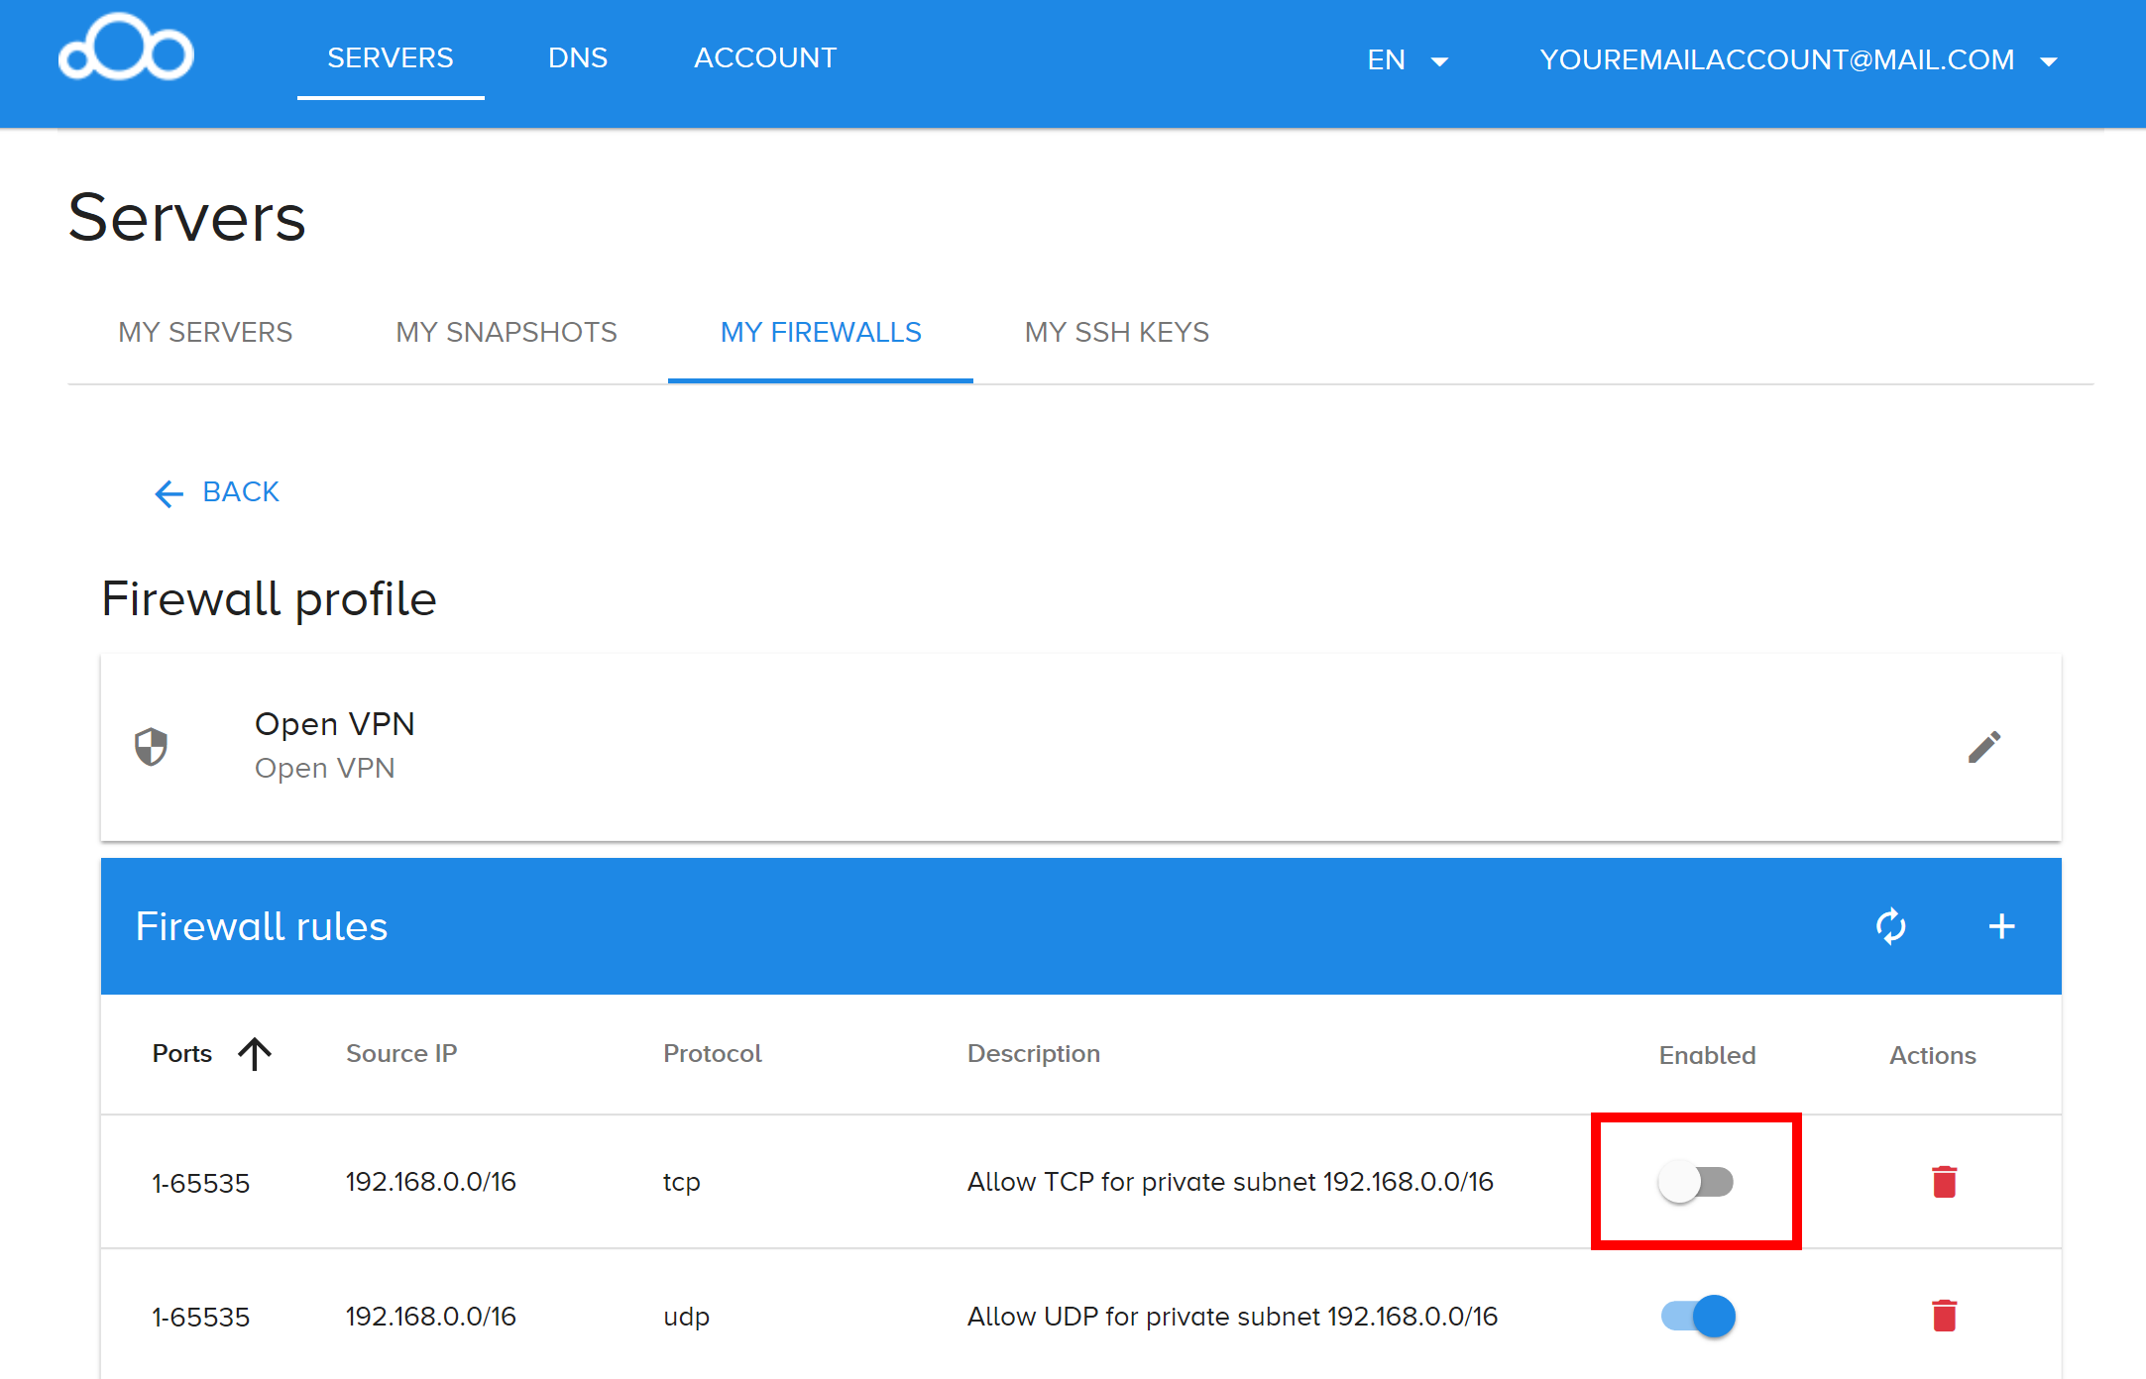Image resolution: width=2146 pixels, height=1379 pixels.
Task: Delete the udp rule with trash icon
Action: click(x=1944, y=1316)
